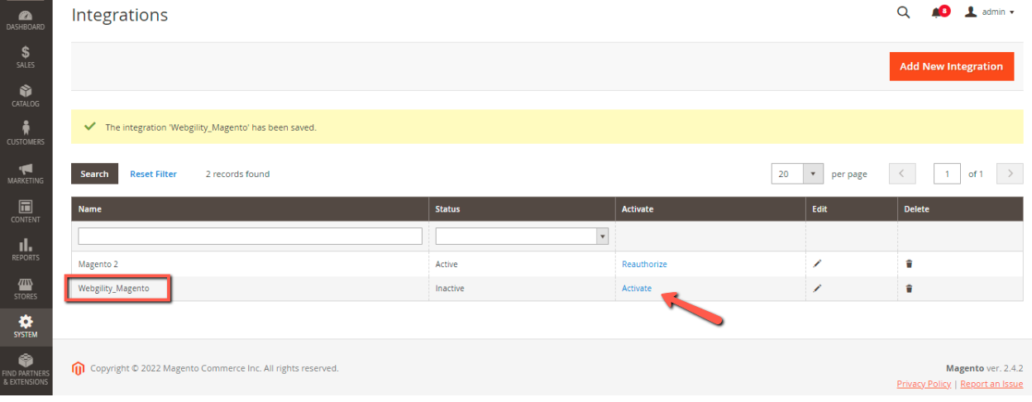Viewport: 1032px width, 402px height.
Task: Delete the Webgility_Magento integration
Action: point(909,288)
